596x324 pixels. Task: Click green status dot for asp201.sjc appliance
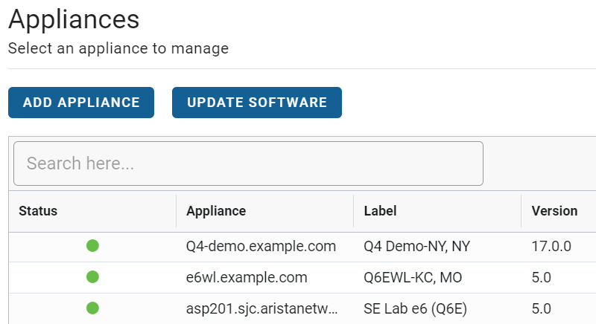tap(92, 308)
